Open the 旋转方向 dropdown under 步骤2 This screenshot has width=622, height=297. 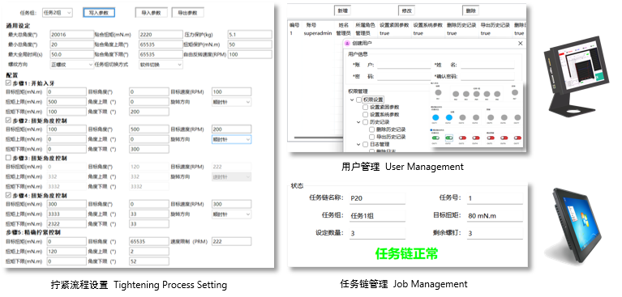(x=231, y=139)
